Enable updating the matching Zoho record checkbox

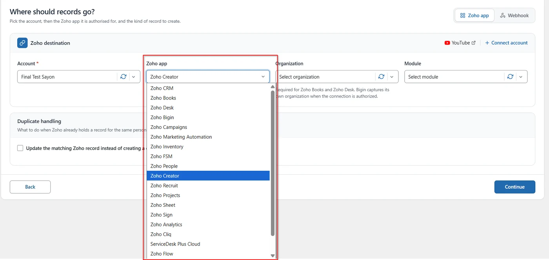20,148
